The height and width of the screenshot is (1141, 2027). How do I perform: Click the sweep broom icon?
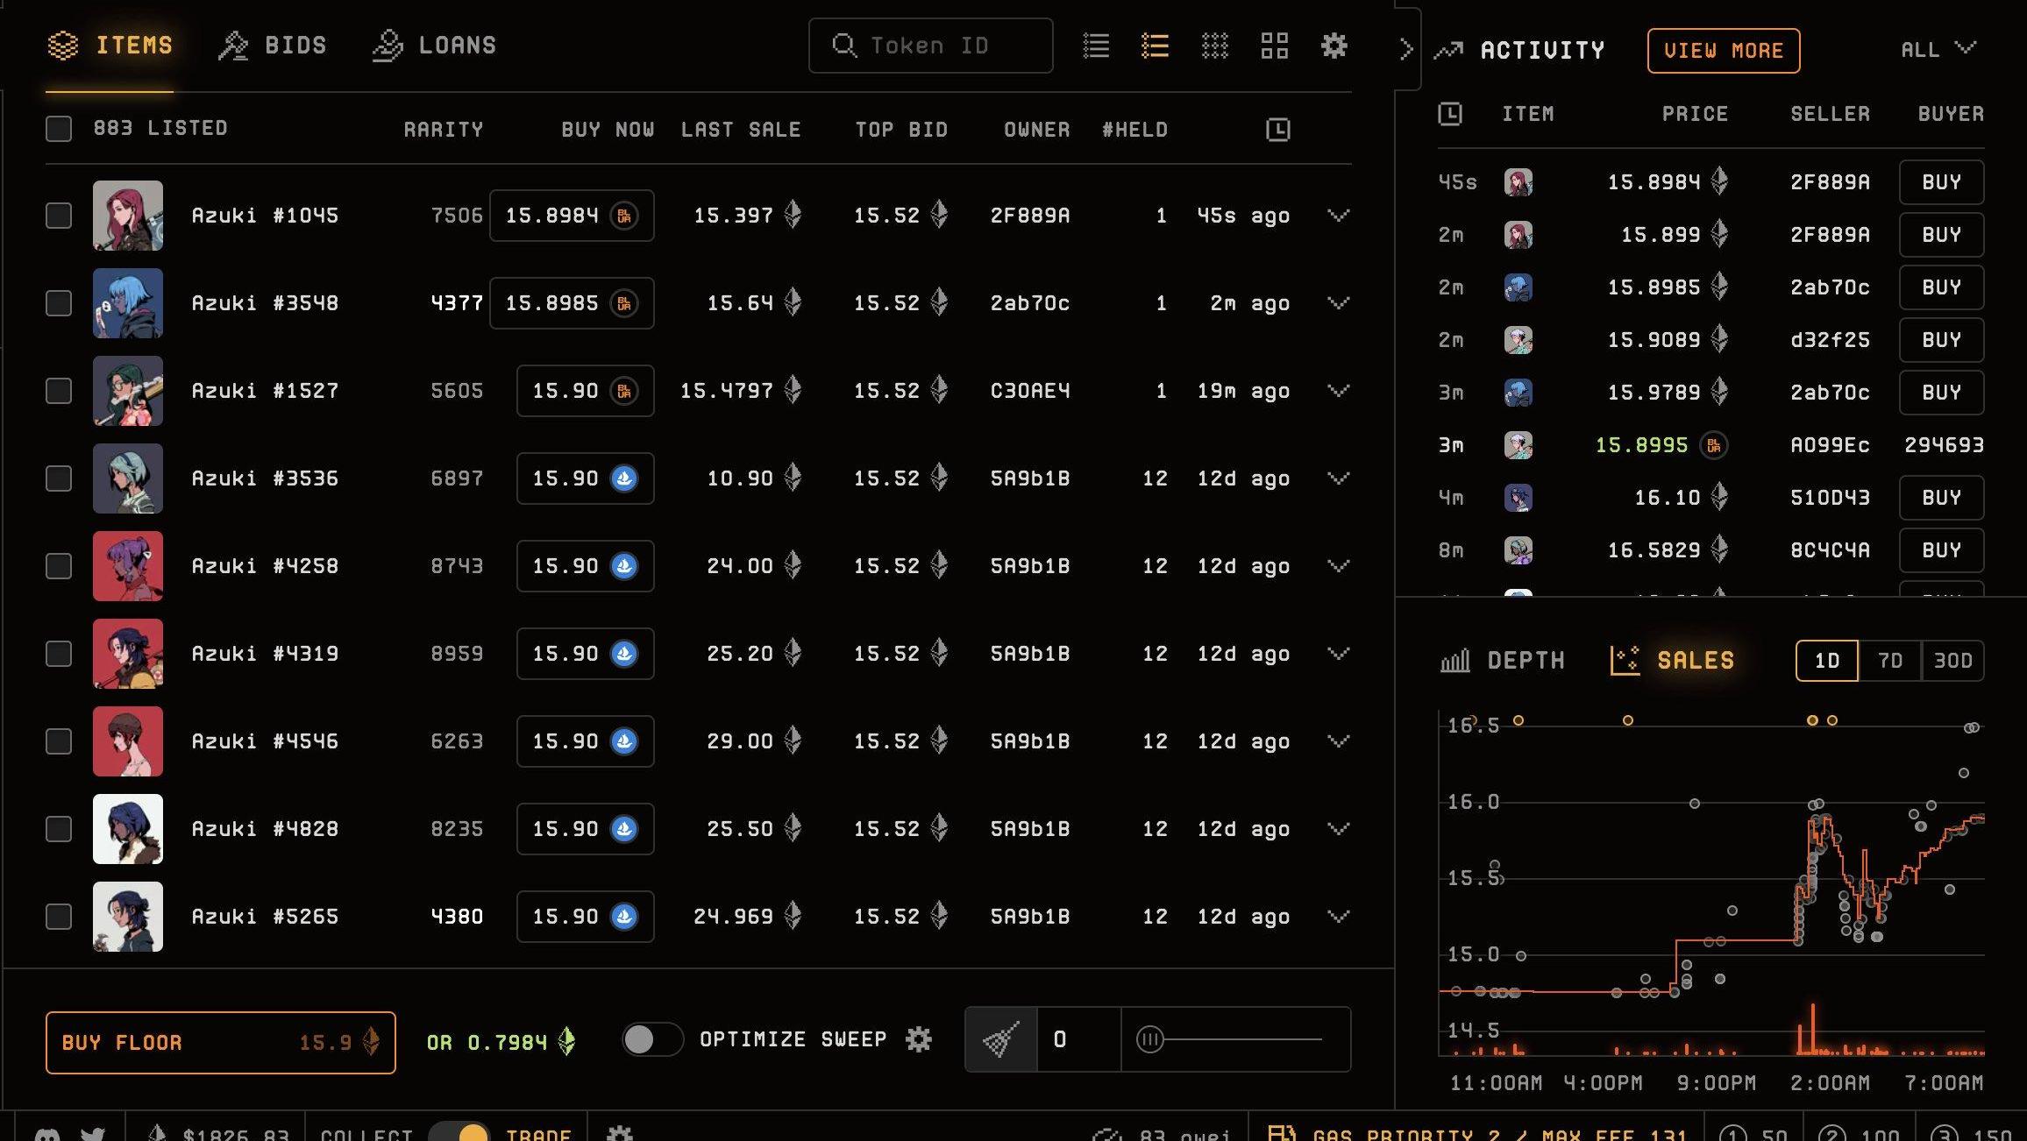(1001, 1039)
